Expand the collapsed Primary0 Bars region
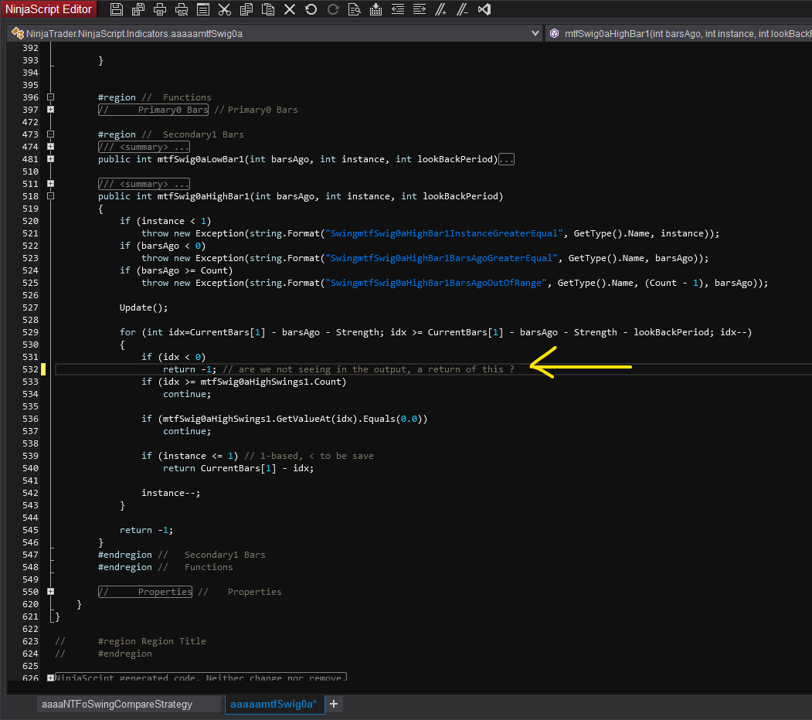Screen dimensions: 812x720 [50, 110]
